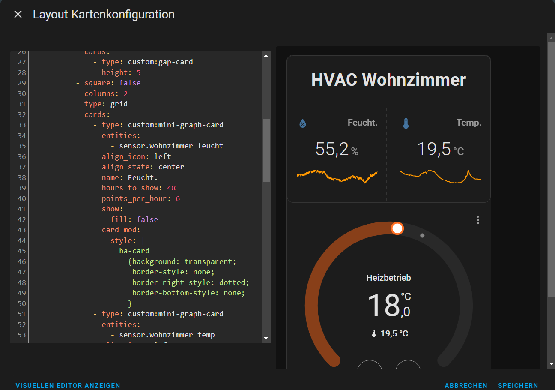This screenshot has width=555, height=390.
Task: Close the Layout-Kartenkonfiguration dialog
Action: [18, 15]
